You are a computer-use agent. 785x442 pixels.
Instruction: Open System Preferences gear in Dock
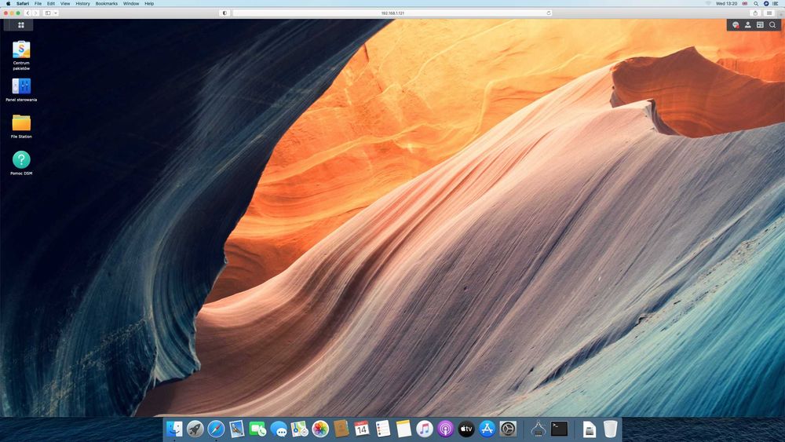pyautogui.click(x=508, y=429)
